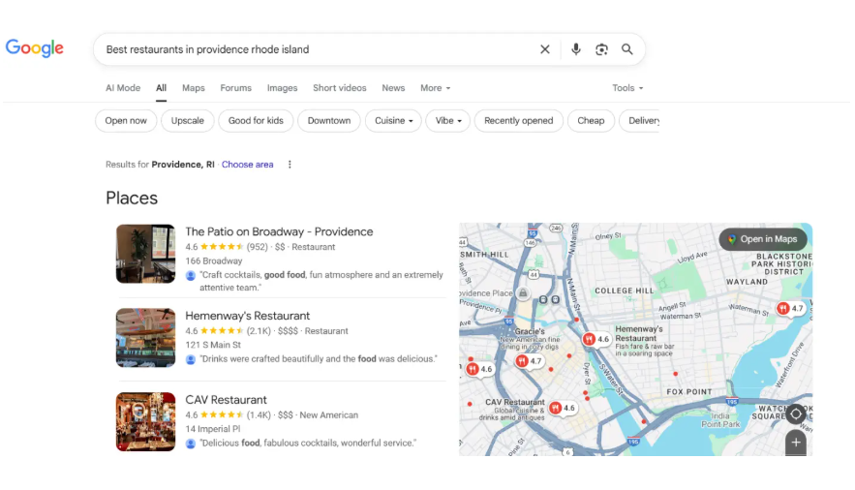The height and width of the screenshot is (490, 855).
Task: Click the COLLEGE HILL label on the map
Action: click(x=624, y=291)
